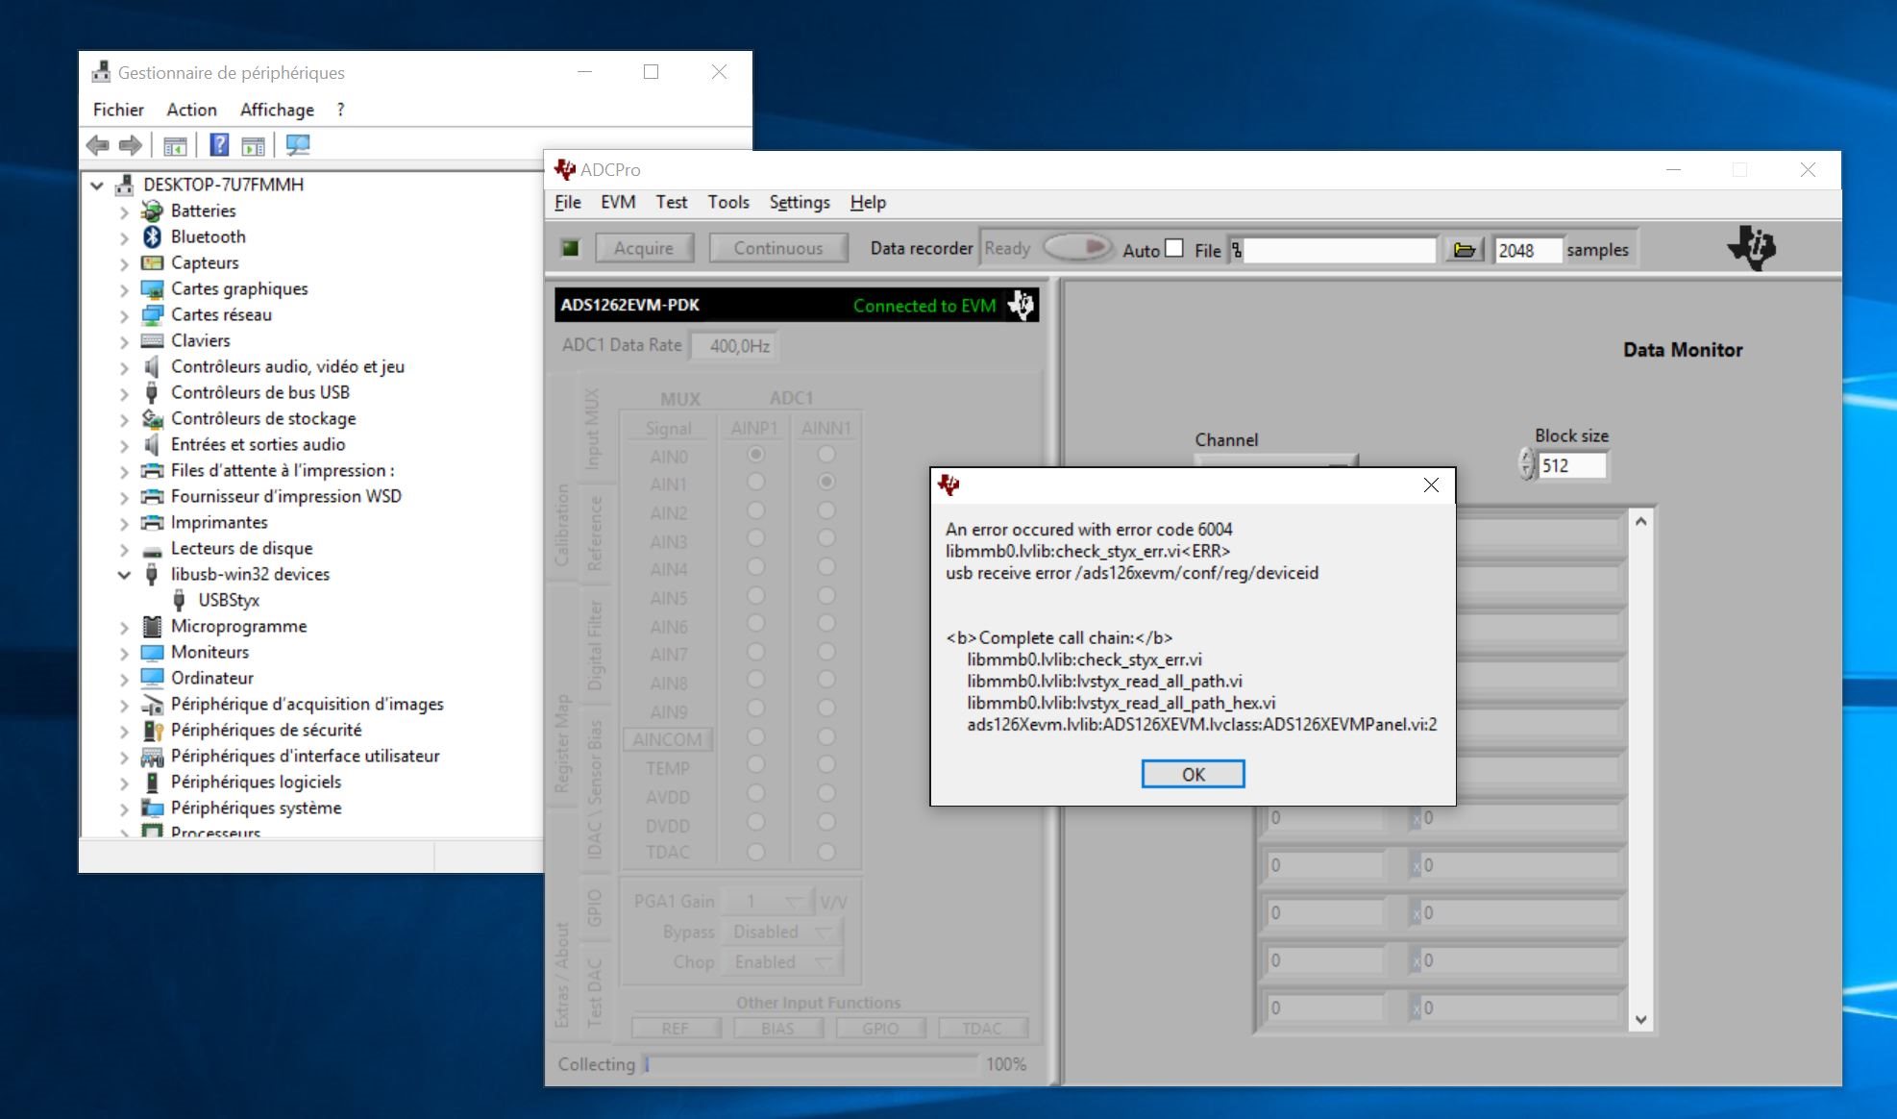Select AINN1 radio button for AINCOM
The width and height of the screenshot is (1897, 1119).
(825, 737)
